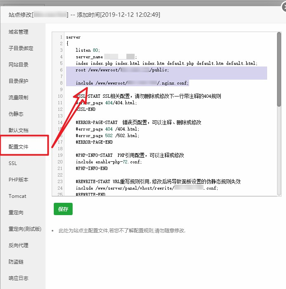Click the '#error_page 502 /502.html;' line
Image resolution: width=286 pixels, height=289 pixels.
[x=108, y=135]
